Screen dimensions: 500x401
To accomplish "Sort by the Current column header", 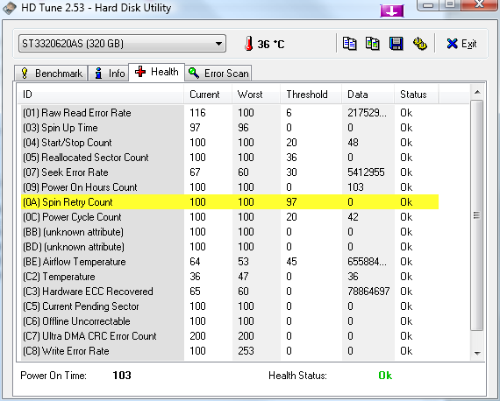I will 208,95.
